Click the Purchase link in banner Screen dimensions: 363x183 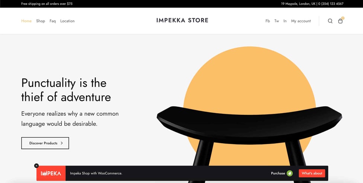coord(278,173)
